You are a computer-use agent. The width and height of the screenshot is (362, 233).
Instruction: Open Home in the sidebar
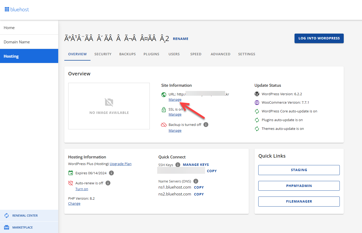click(29, 28)
